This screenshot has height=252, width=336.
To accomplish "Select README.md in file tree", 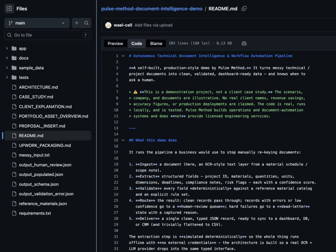I will (x=48, y=136).
